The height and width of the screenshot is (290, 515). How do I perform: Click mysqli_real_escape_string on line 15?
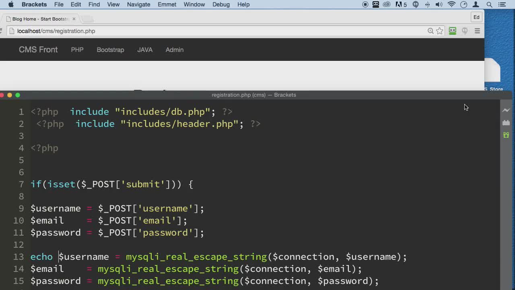pyautogui.click(x=168, y=281)
